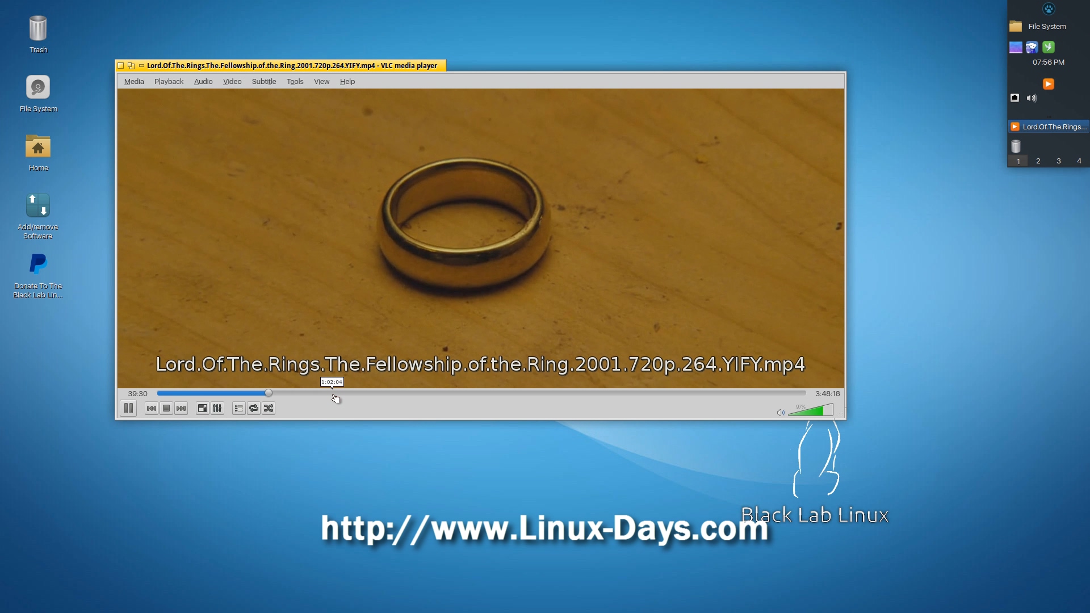Open the View menu
The height and width of the screenshot is (613, 1090).
[x=321, y=81]
